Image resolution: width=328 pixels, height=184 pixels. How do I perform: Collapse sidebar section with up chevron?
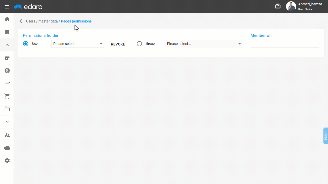click(7, 45)
